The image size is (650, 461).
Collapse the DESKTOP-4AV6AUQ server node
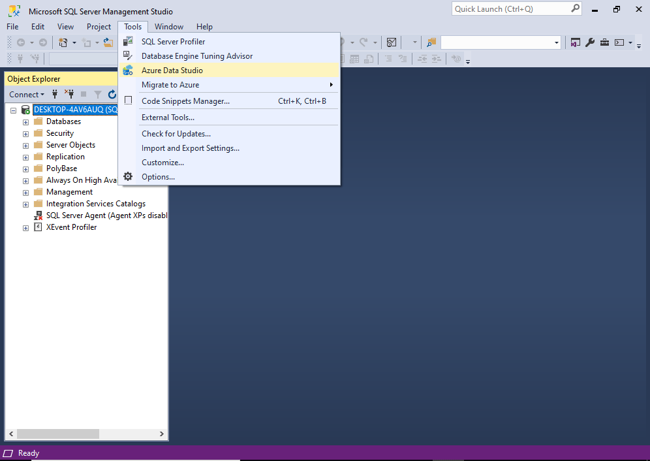(x=12, y=109)
